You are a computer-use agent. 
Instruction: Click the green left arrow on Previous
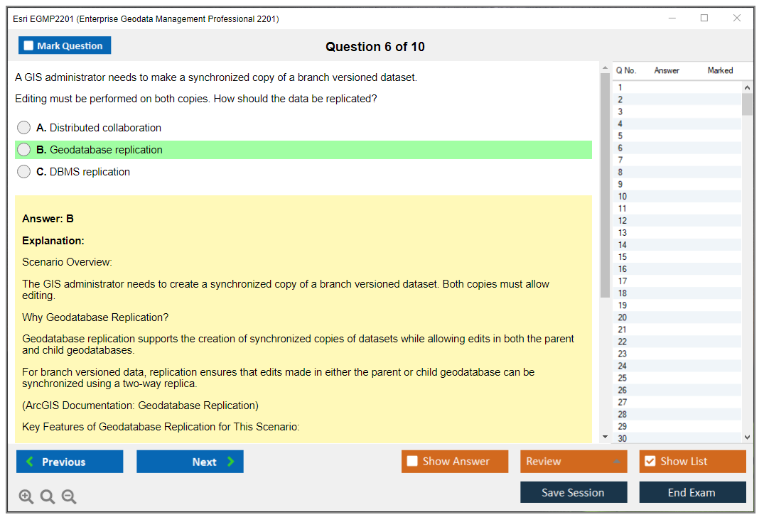[x=30, y=461]
